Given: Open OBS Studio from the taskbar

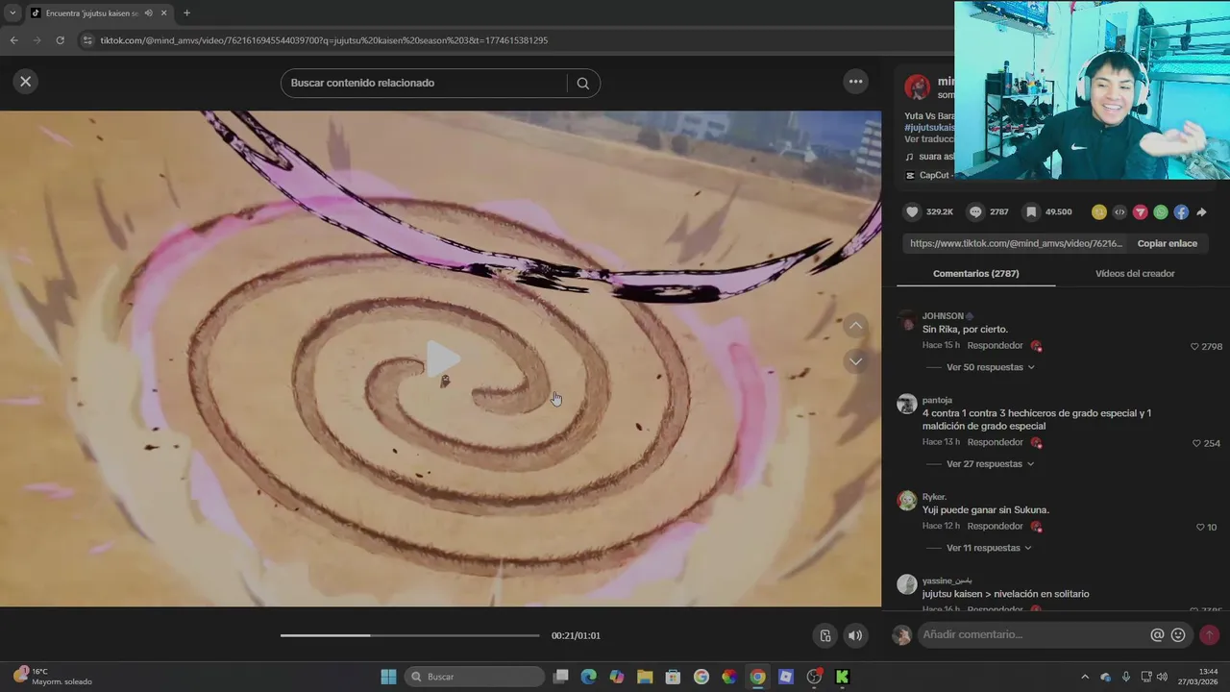Looking at the screenshot, I should (814, 677).
